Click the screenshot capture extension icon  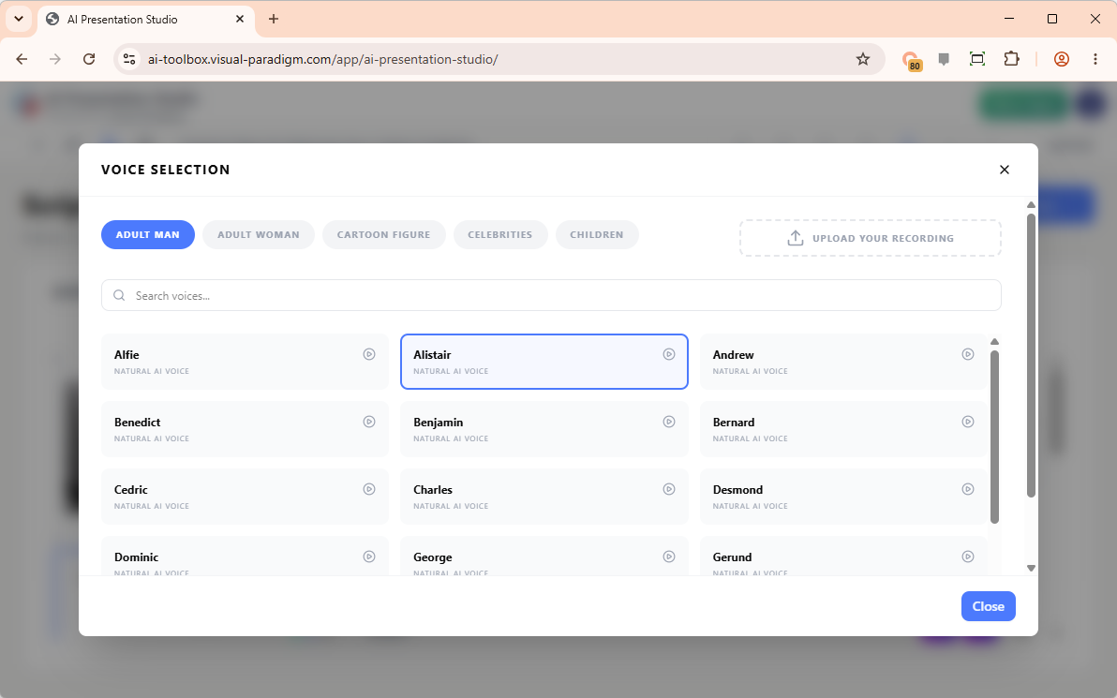[x=977, y=59]
